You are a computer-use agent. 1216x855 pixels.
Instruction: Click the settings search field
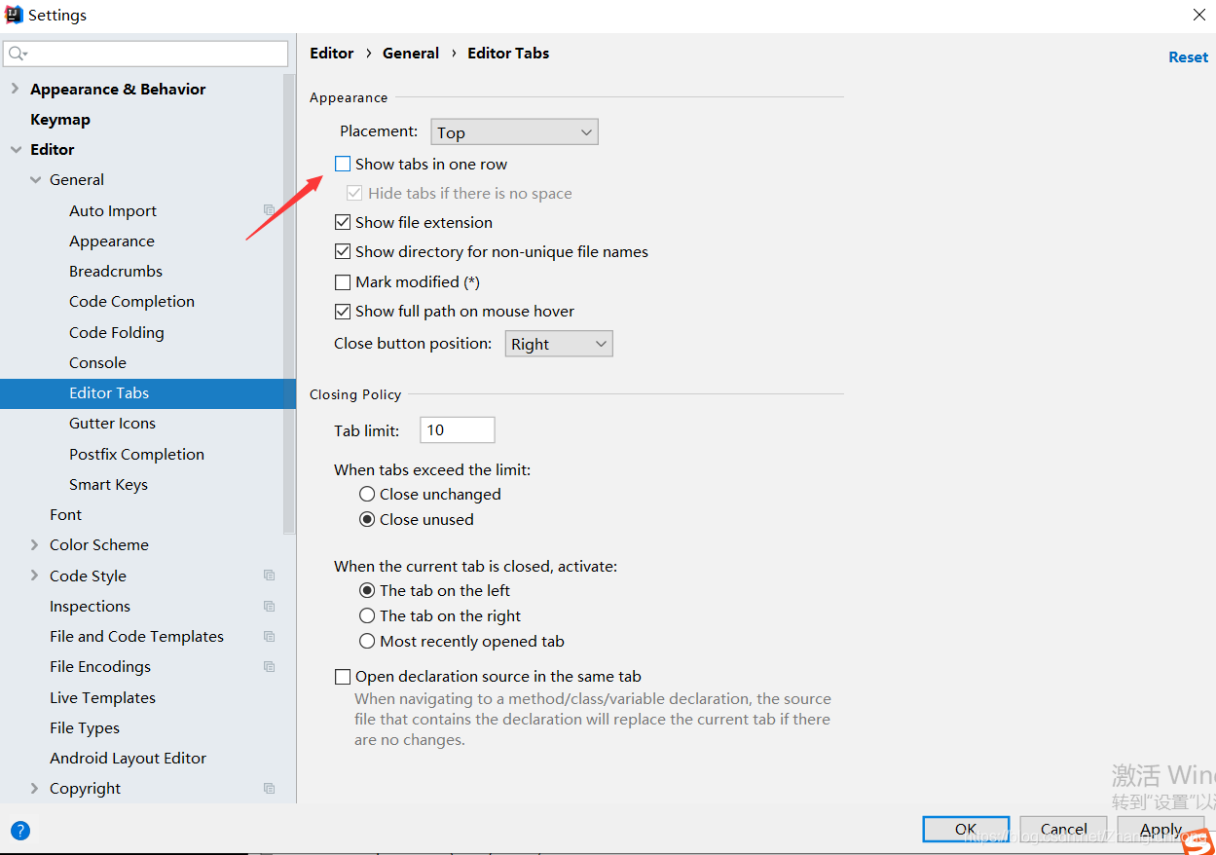pyautogui.click(x=146, y=54)
